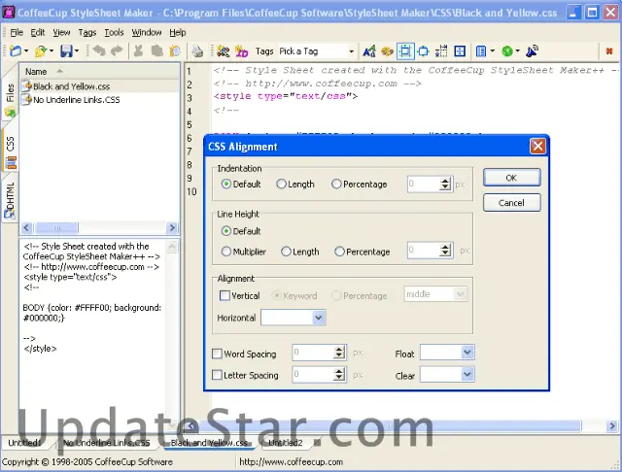The height and width of the screenshot is (472, 622).
Task: Sort file list by Name column header
Action: [99, 71]
